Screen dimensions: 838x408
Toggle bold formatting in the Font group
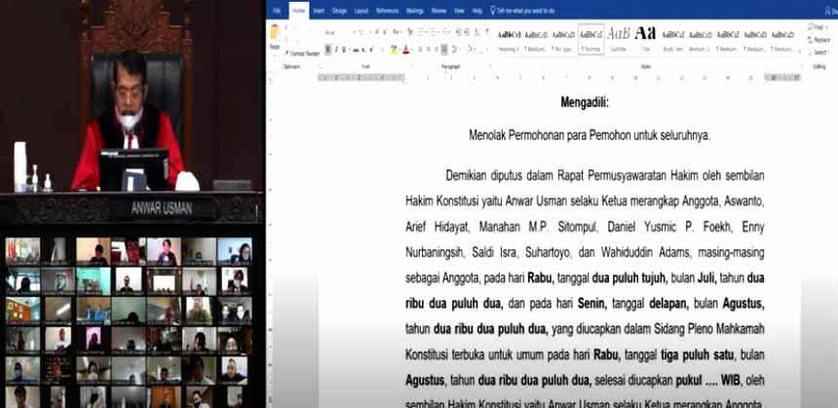[328, 50]
